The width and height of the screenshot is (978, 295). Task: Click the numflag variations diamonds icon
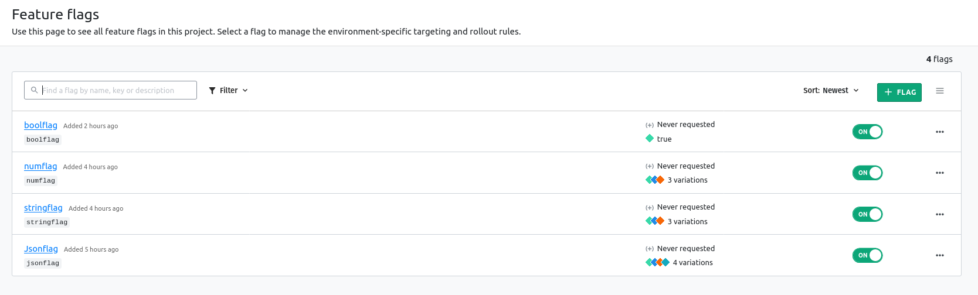point(654,180)
